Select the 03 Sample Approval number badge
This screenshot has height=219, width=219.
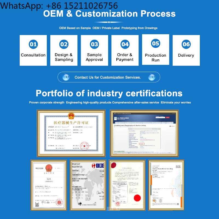click(94, 44)
